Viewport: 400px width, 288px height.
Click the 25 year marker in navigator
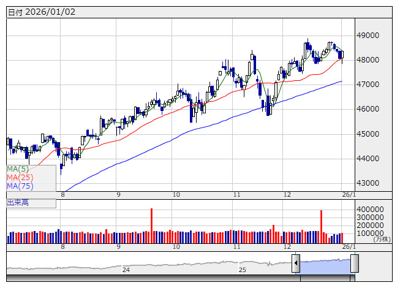(x=243, y=270)
